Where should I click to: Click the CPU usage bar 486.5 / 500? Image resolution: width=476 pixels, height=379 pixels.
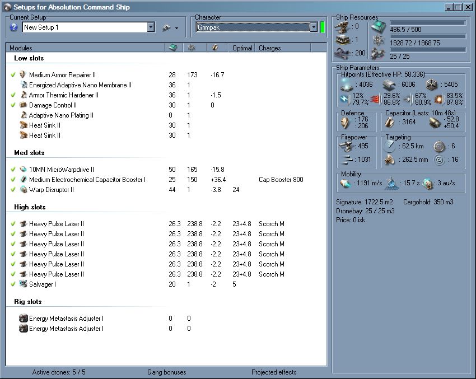tap(427, 23)
